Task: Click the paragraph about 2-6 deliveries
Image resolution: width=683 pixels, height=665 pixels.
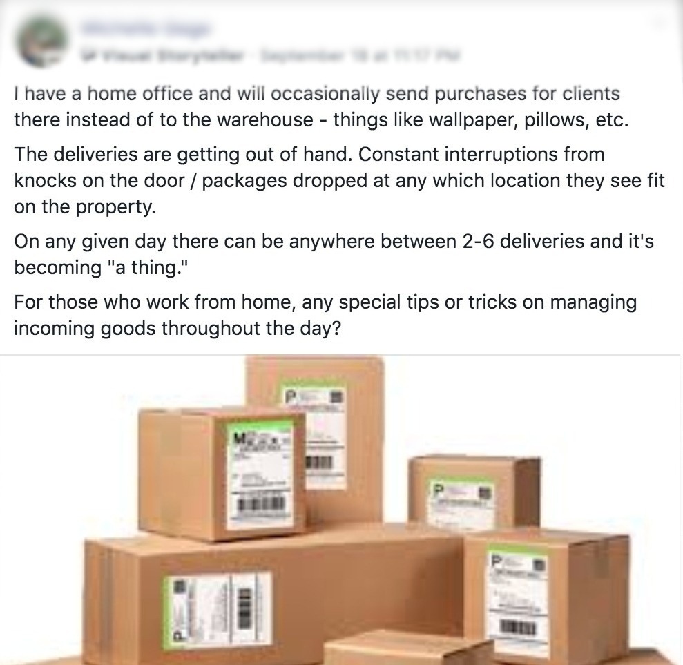Action: [334, 254]
